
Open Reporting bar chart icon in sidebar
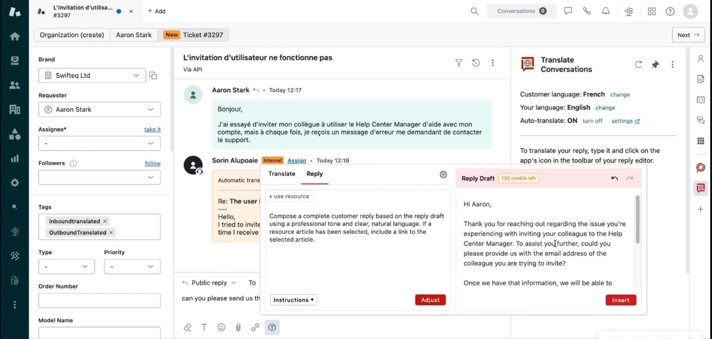click(14, 158)
